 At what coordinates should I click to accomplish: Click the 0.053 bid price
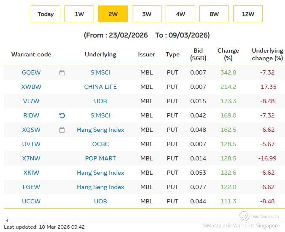[x=198, y=173]
